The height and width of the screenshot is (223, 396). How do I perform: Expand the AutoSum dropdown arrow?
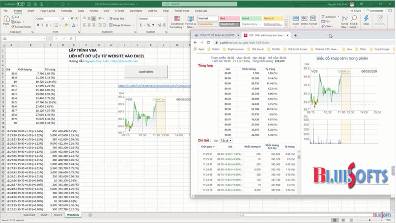339,17
